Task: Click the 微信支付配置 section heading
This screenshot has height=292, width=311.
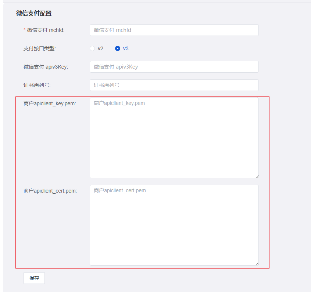Action: coord(34,14)
